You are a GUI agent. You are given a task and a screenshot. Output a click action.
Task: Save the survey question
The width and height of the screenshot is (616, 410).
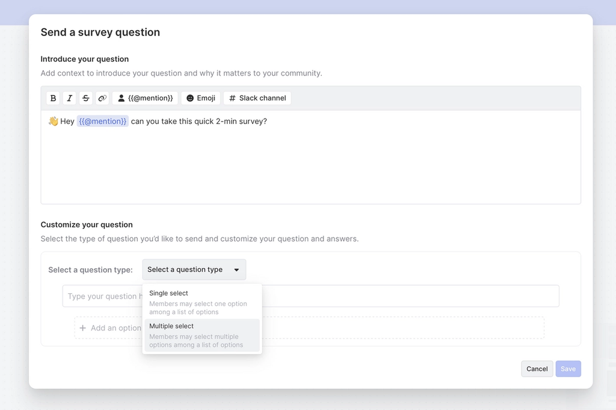pos(568,369)
